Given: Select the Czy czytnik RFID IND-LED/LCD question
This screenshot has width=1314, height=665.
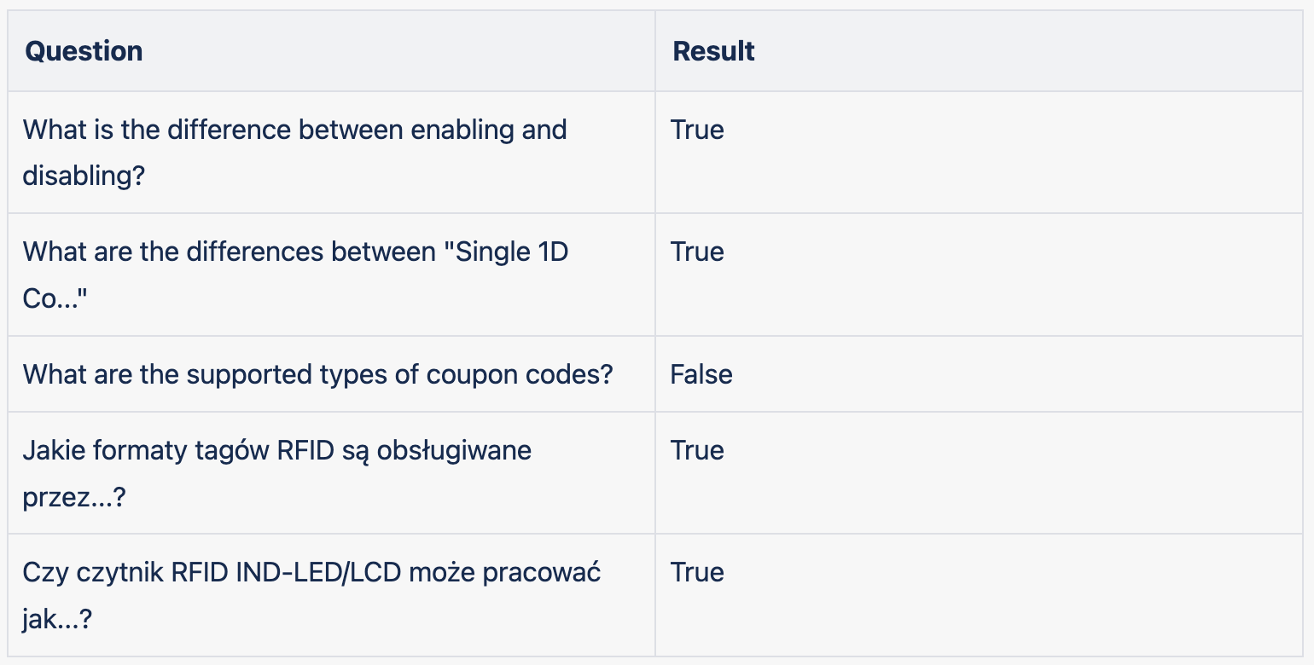Looking at the screenshot, I should (x=332, y=595).
